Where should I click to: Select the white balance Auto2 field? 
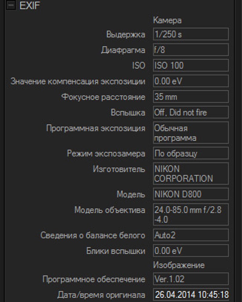191,235
